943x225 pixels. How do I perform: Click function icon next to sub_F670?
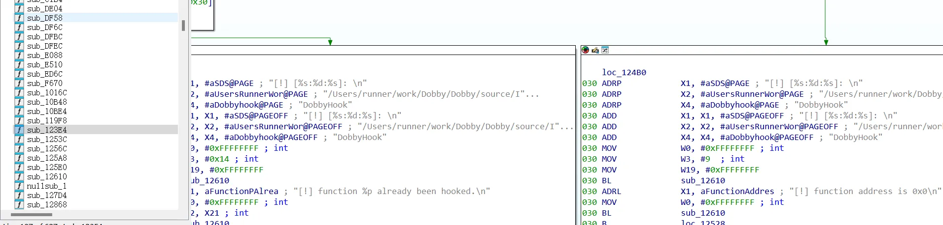(x=19, y=84)
